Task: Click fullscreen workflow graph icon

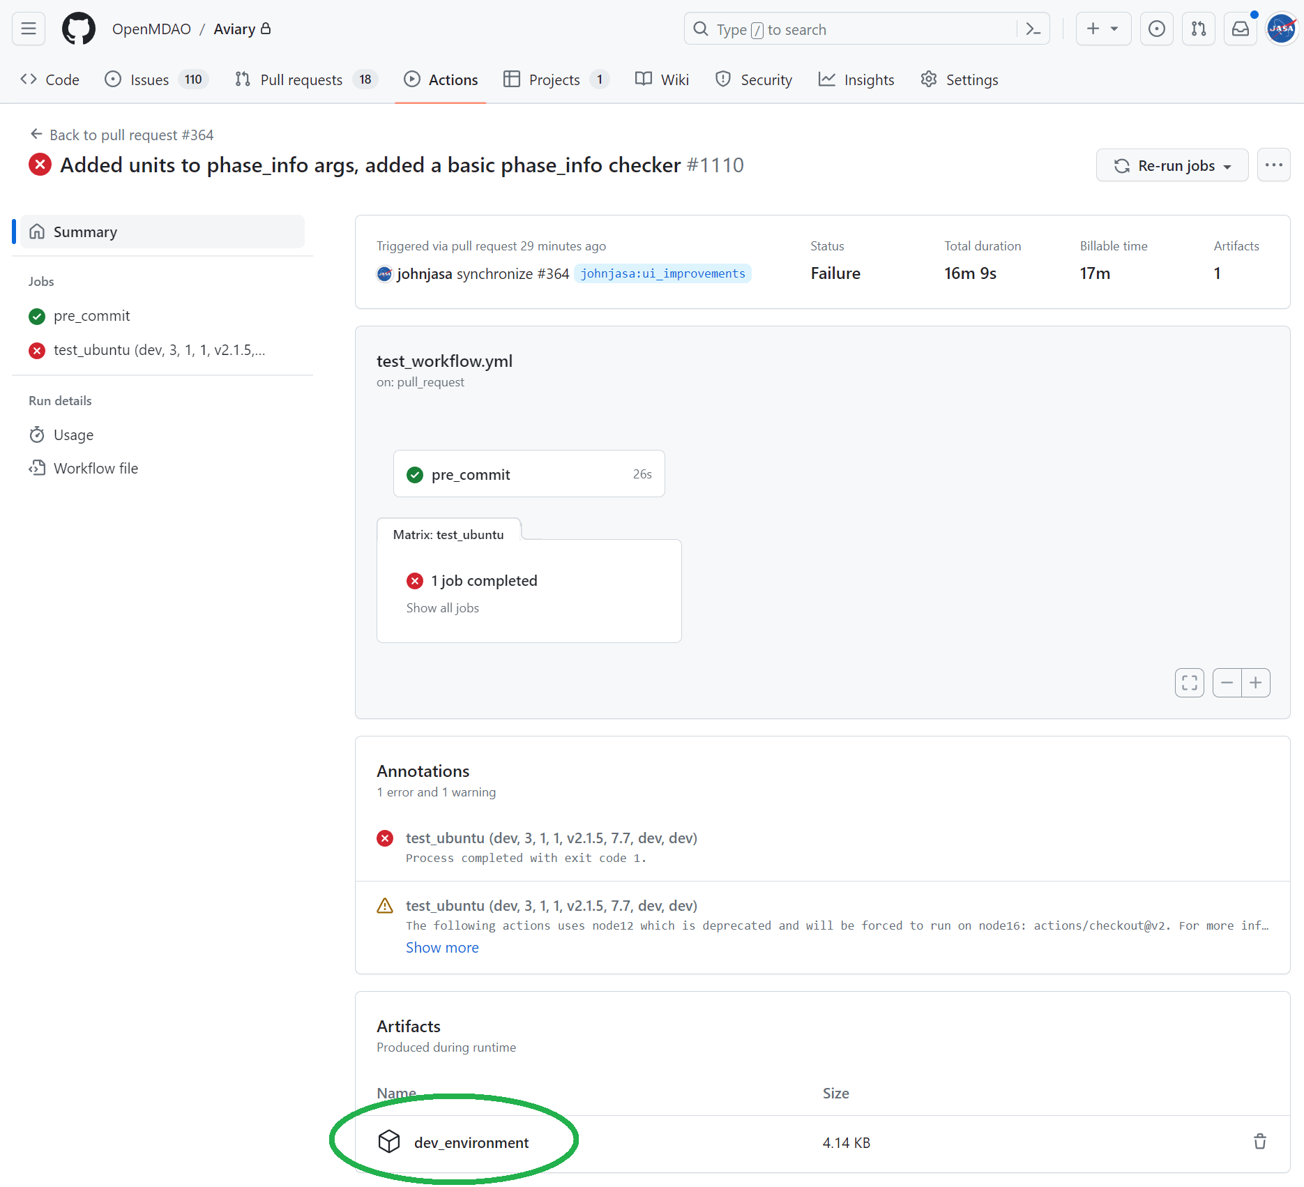Action: point(1190,682)
